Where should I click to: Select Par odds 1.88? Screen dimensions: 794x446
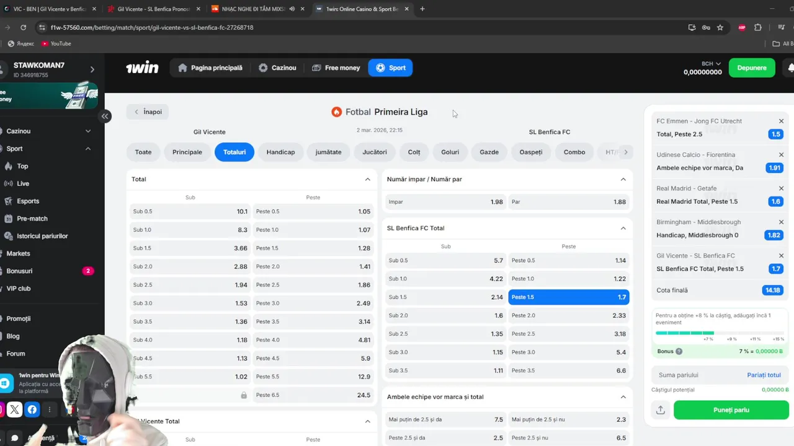pos(569,202)
